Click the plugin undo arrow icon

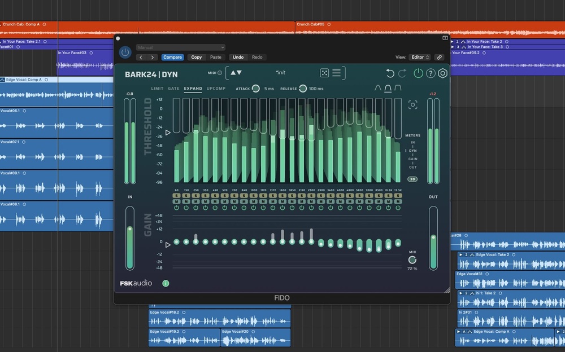[x=390, y=73]
